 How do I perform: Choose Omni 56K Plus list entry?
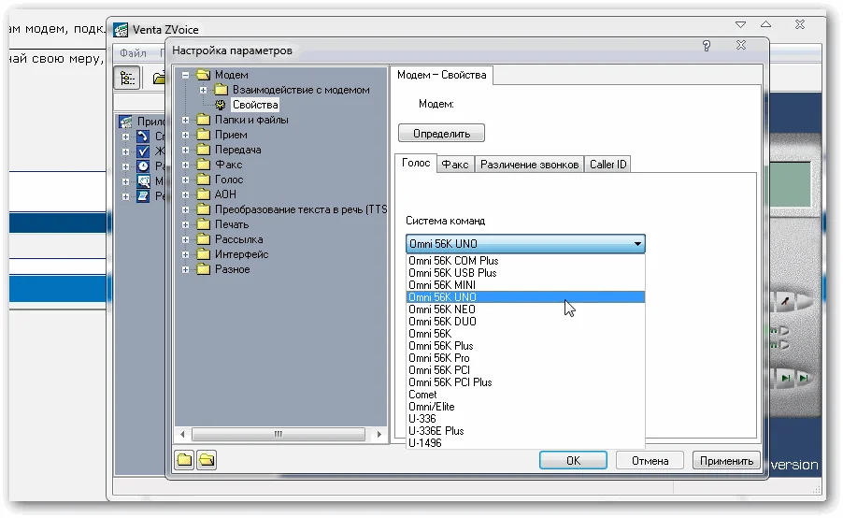click(525, 346)
